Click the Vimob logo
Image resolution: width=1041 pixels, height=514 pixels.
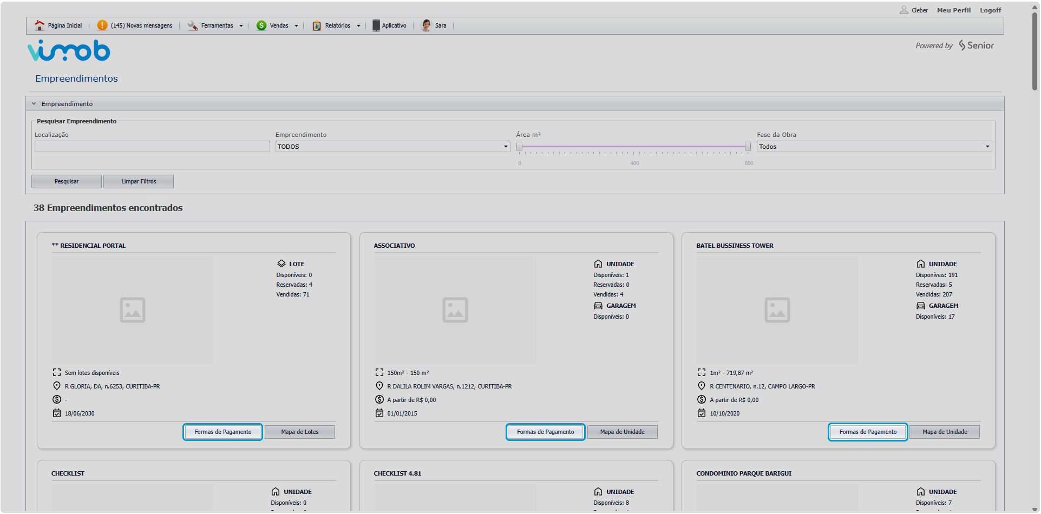click(69, 50)
